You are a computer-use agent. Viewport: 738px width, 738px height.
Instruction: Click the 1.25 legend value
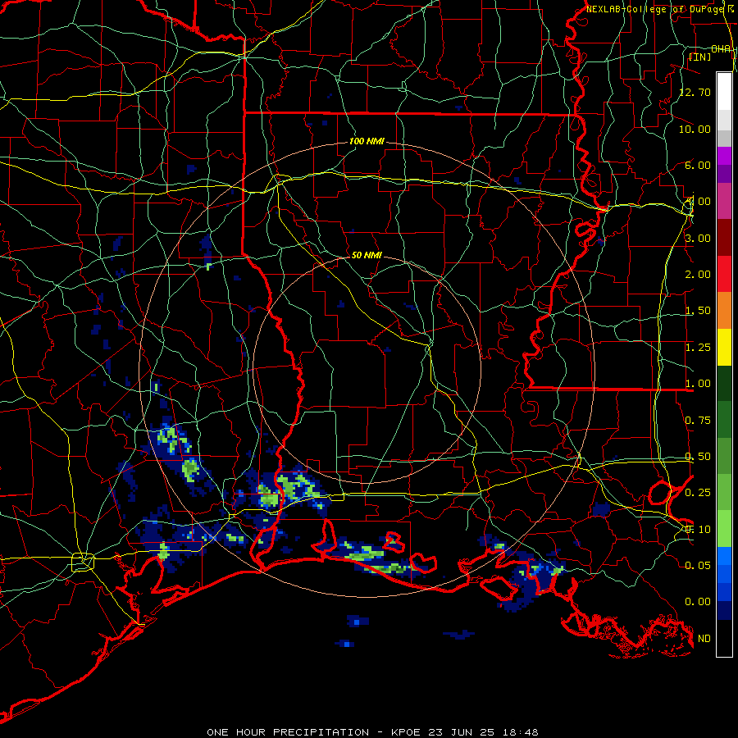(x=698, y=348)
